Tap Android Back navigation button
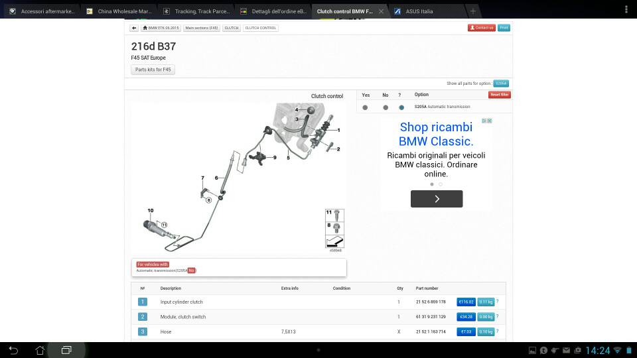Image resolution: width=637 pixels, height=358 pixels. 13,350
